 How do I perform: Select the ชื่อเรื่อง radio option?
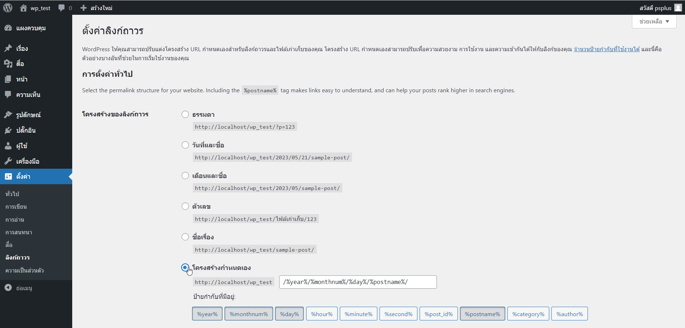(x=185, y=237)
